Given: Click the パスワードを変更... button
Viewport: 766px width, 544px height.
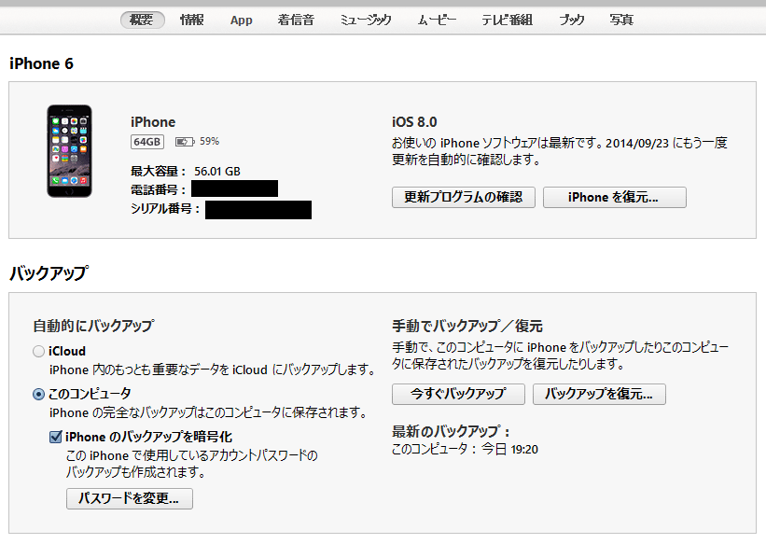Looking at the screenshot, I should [x=130, y=498].
